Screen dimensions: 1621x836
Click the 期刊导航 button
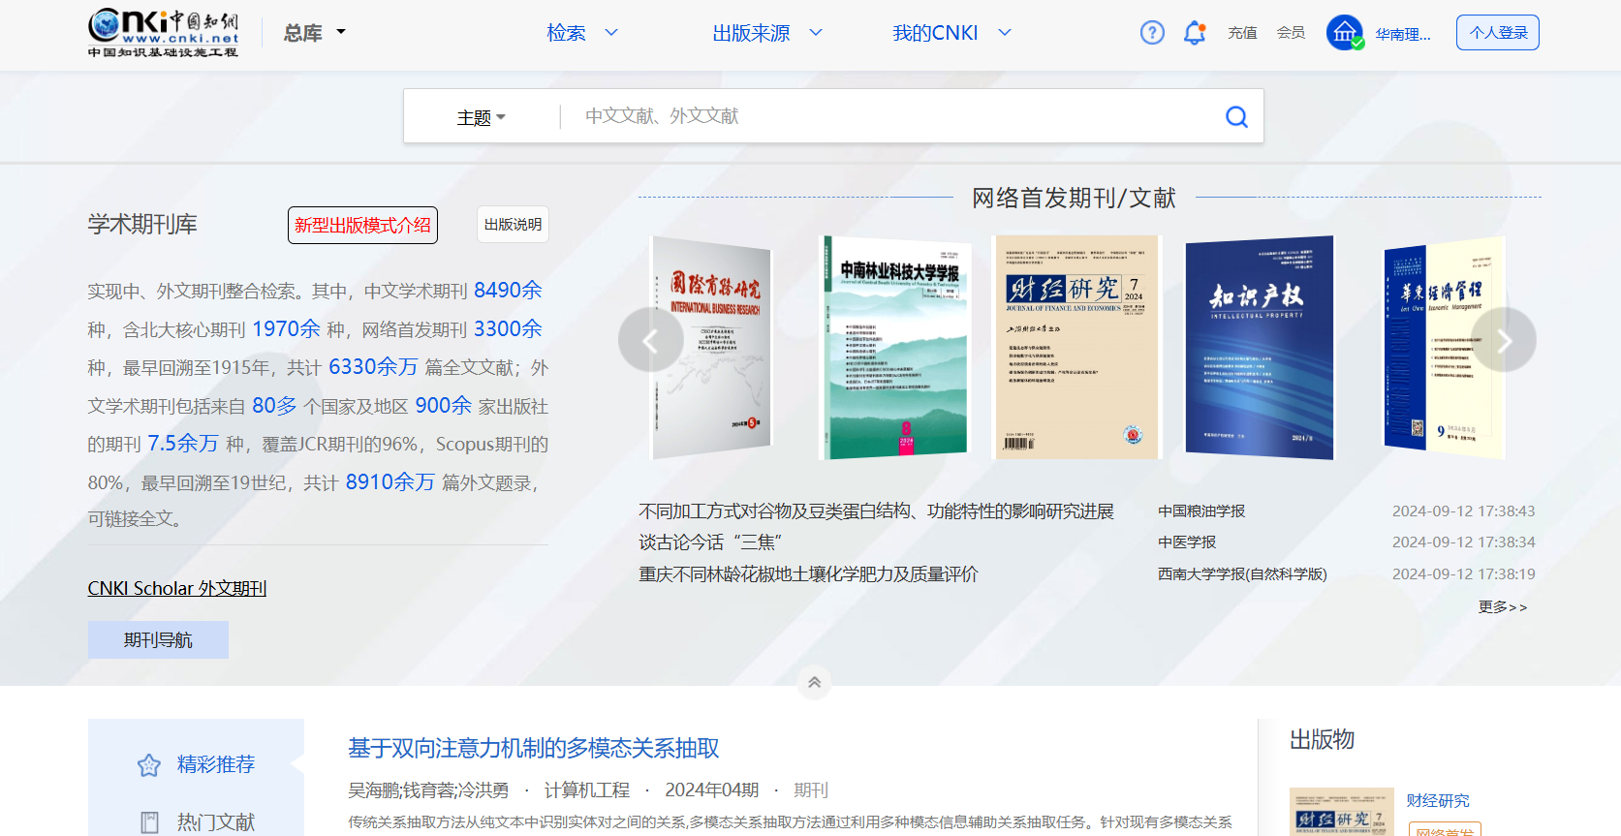[x=158, y=640]
